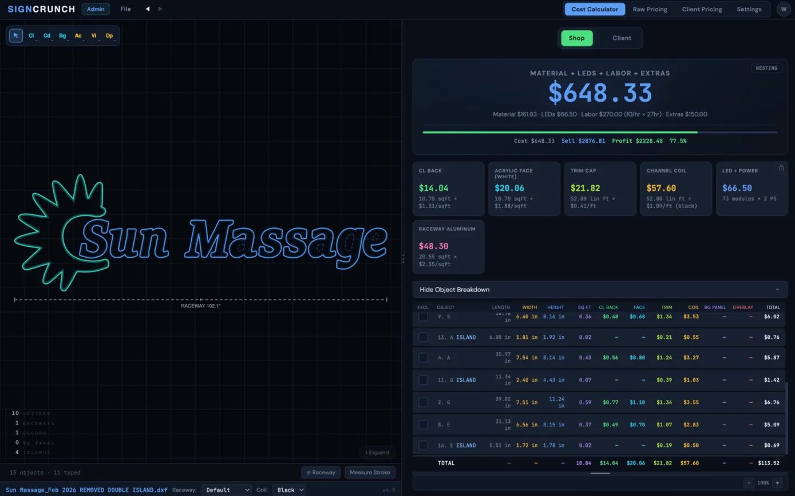Switch to the Raw Pricing tab
Image resolution: width=795 pixels, height=496 pixels.
(x=650, y=9)
